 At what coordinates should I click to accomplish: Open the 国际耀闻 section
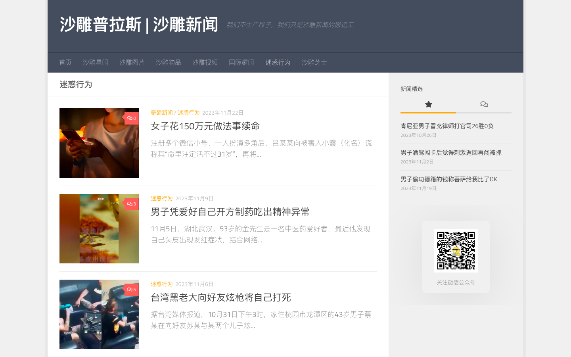(x=241, y=62)
